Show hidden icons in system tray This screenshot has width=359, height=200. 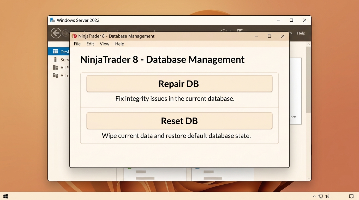point(314,196)
